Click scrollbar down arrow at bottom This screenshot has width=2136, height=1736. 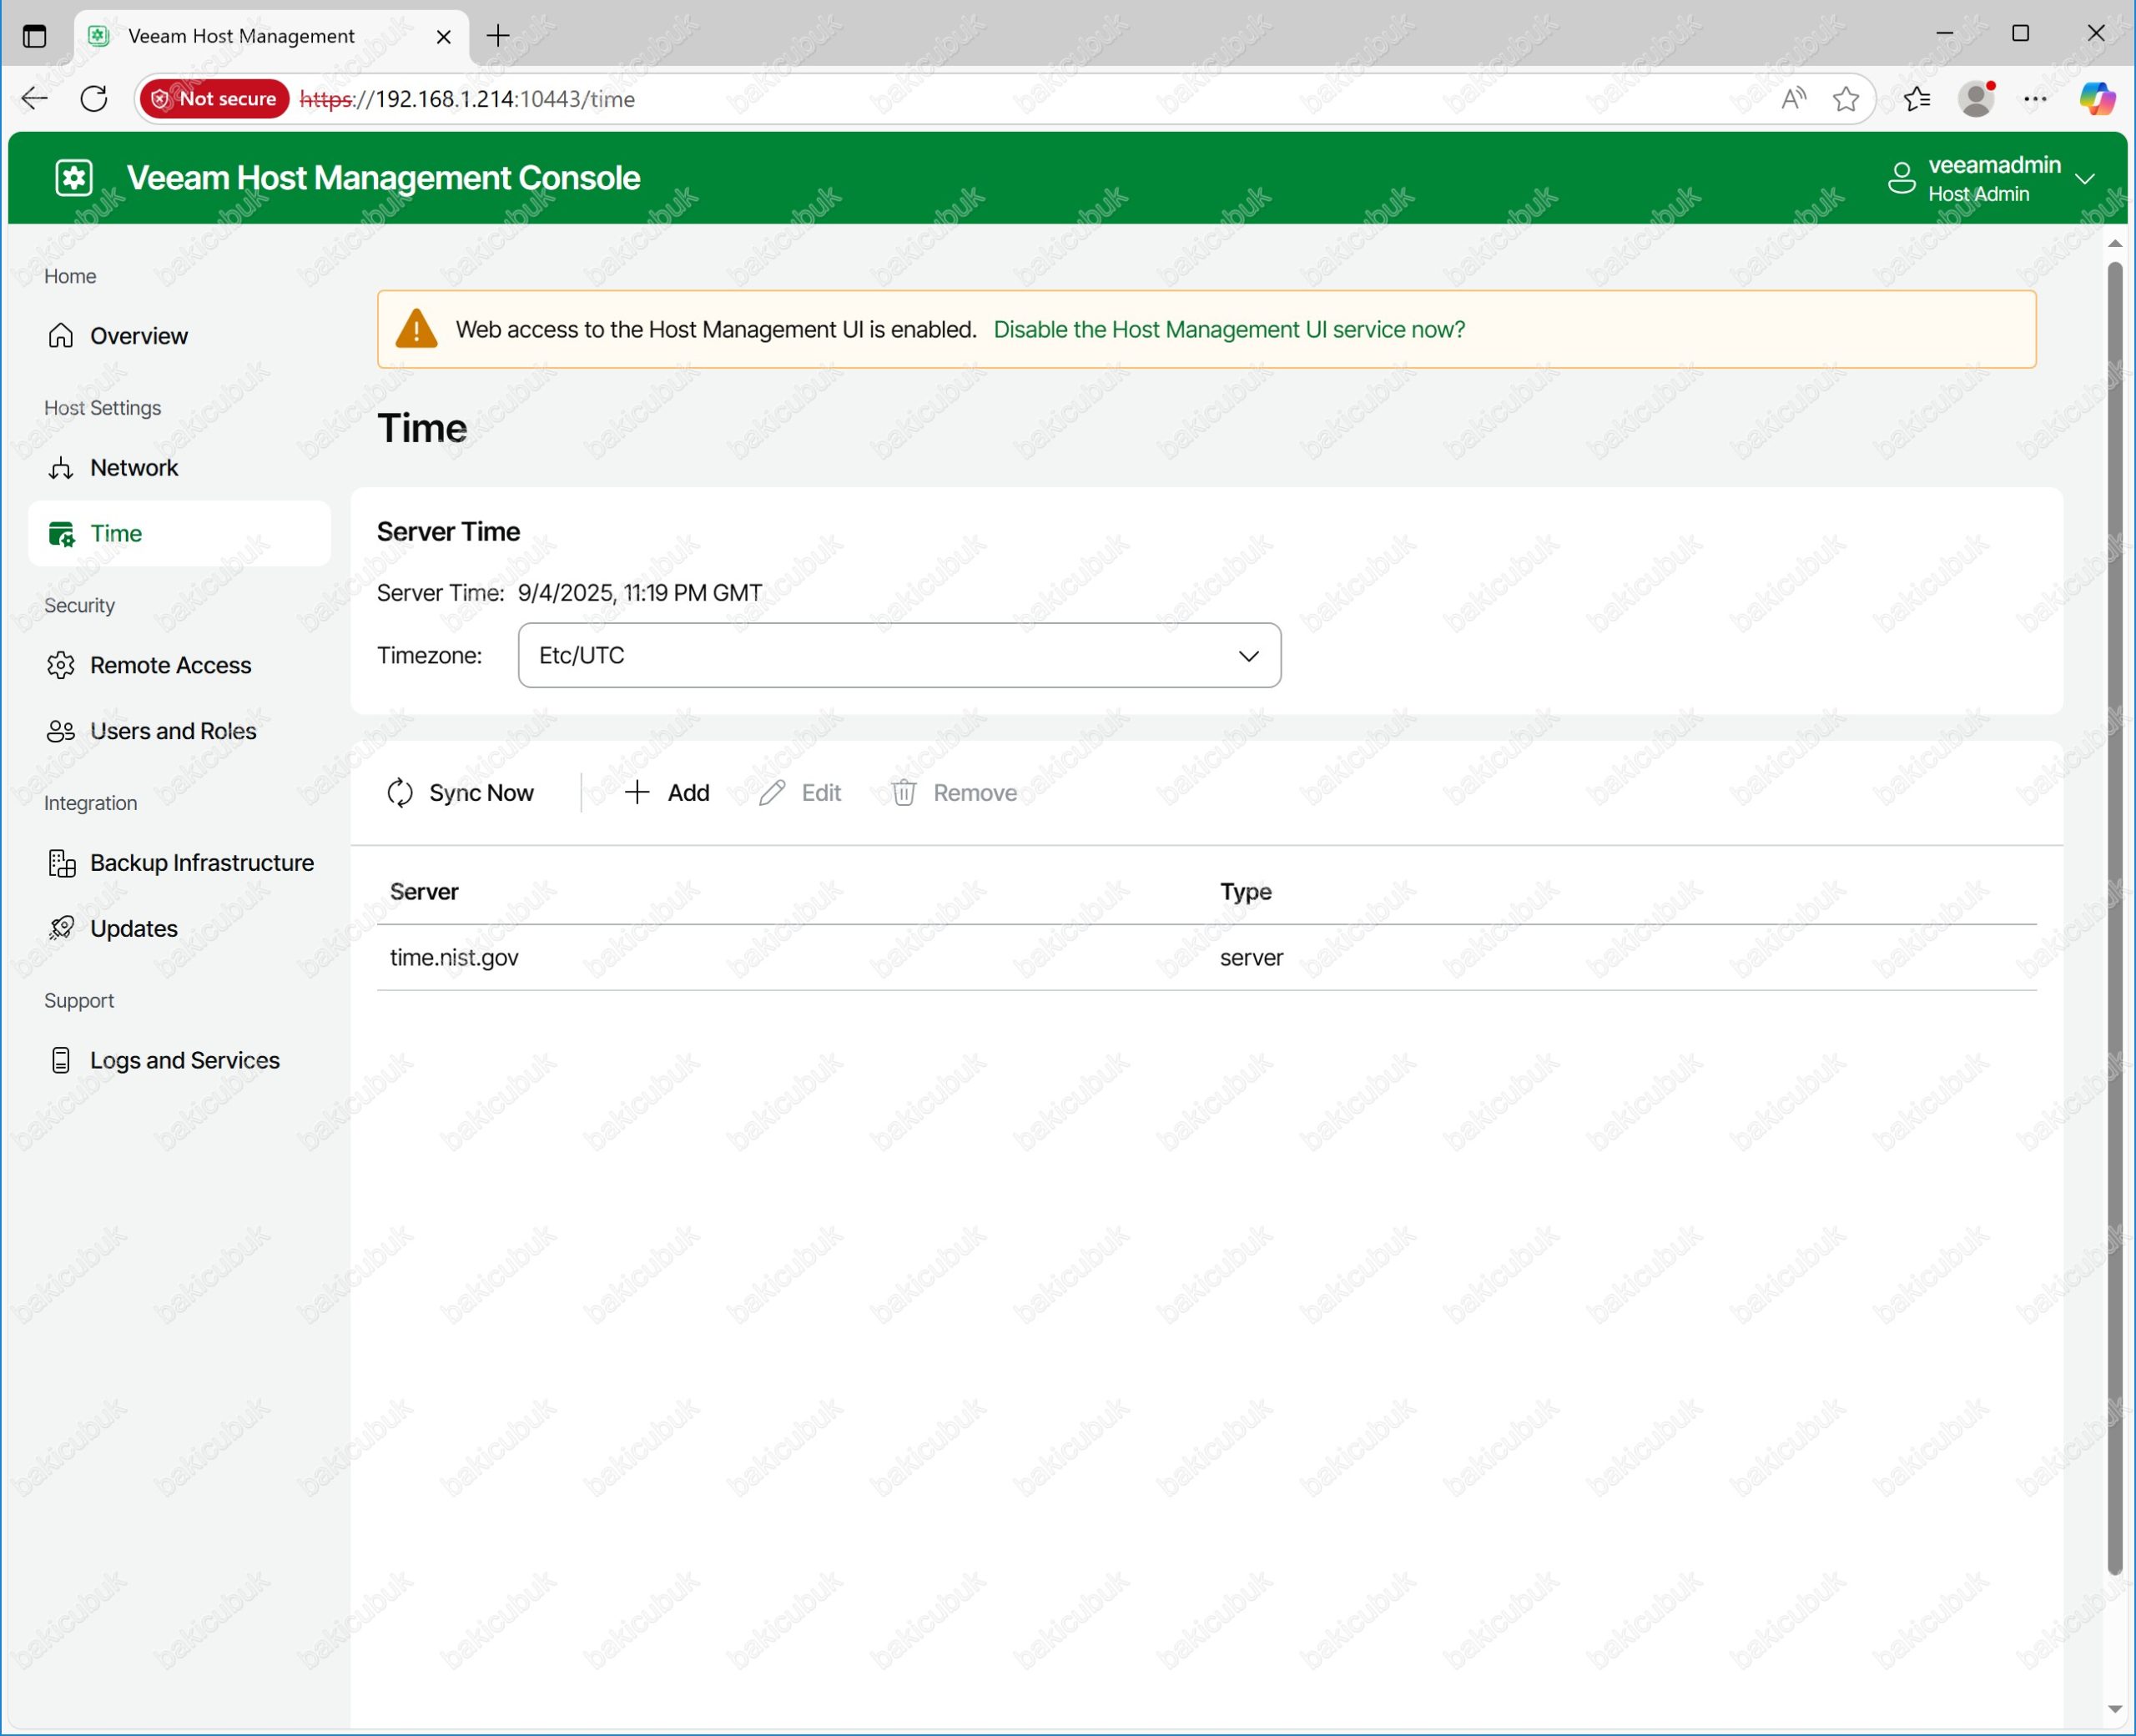click(x=2114, y=1709)
